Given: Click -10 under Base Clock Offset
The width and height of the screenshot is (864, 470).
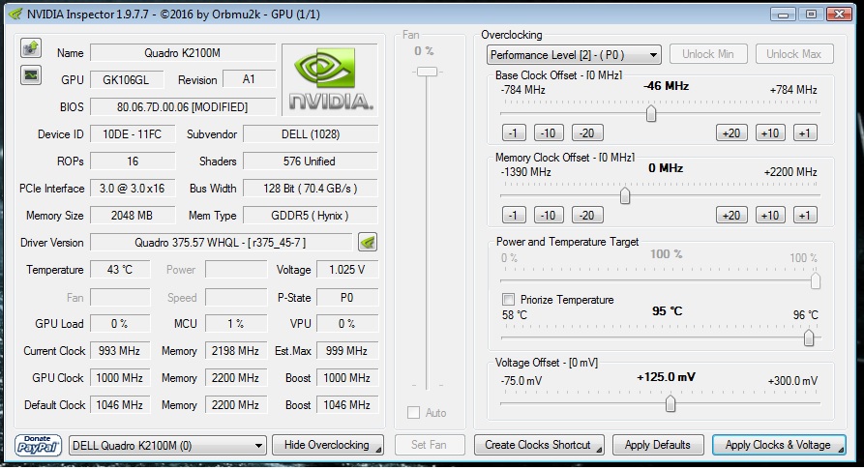Looking at the screenshot, I should click(549, 132).
